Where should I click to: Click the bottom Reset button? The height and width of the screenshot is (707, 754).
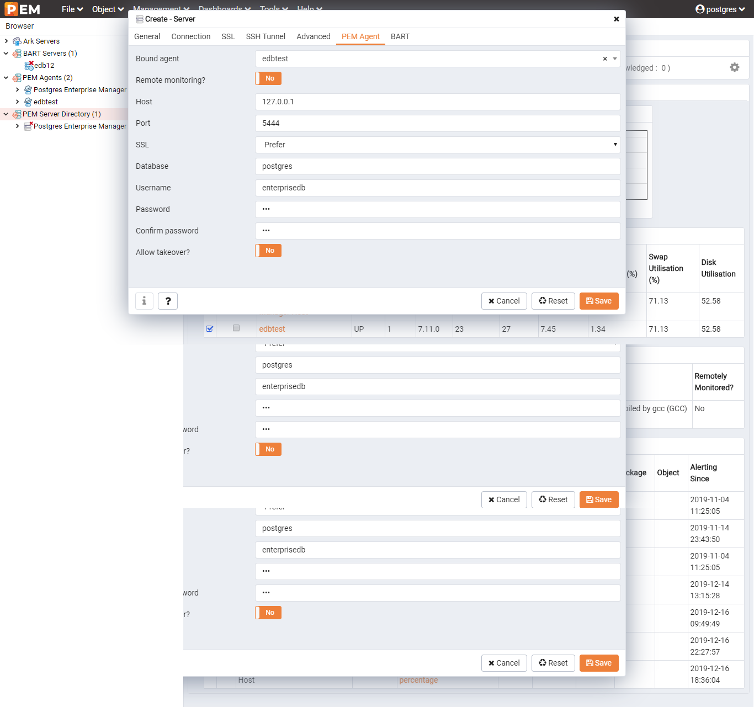tap(553, 663)
